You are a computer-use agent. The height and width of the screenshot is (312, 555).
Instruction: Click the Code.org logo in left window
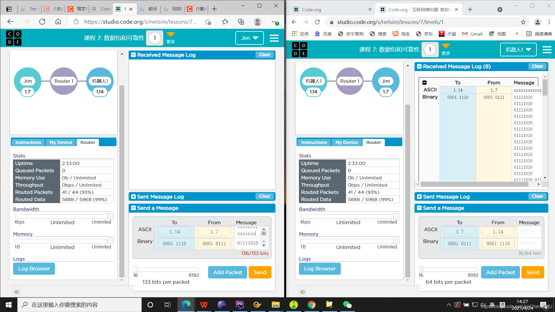point(14,38)
